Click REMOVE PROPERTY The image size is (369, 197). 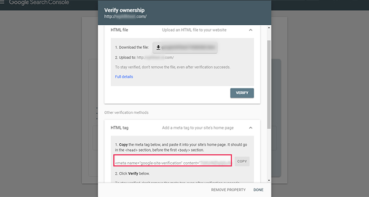[x=228, y=190]
